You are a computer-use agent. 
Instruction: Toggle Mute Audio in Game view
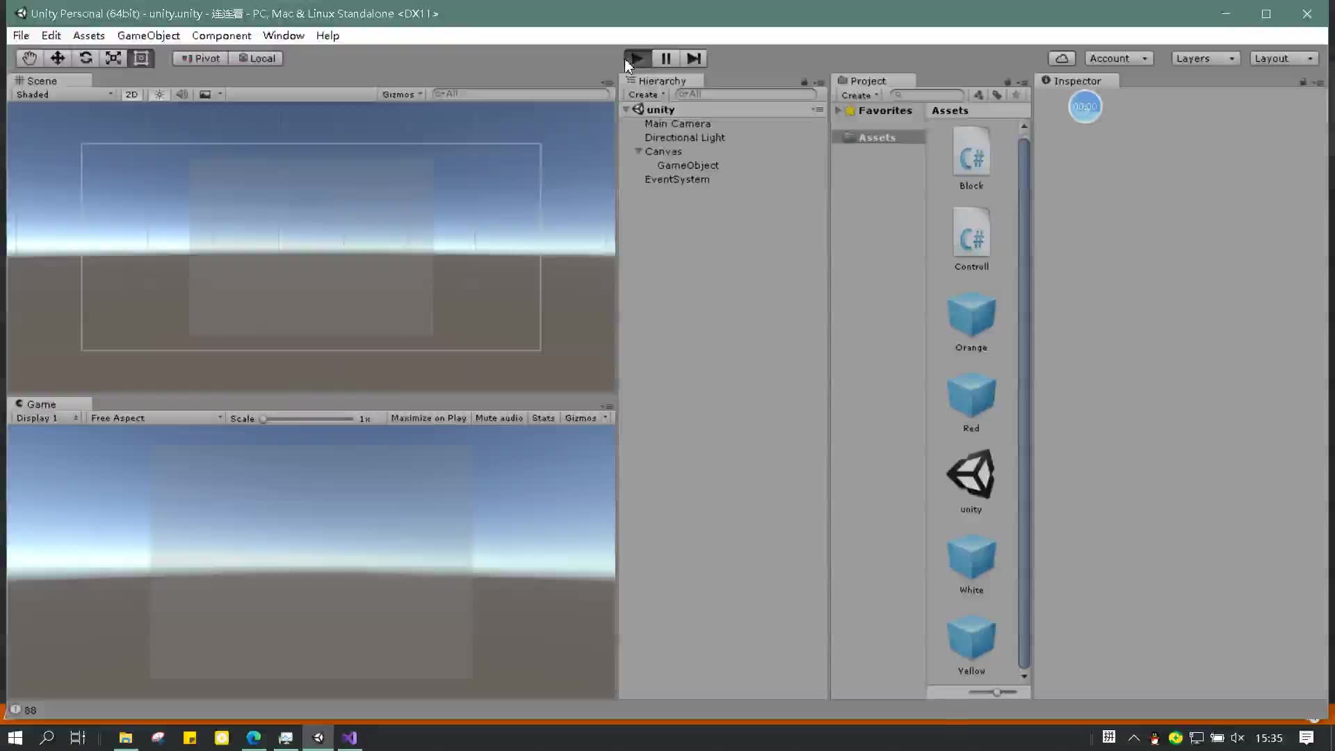tap(499, 417)
